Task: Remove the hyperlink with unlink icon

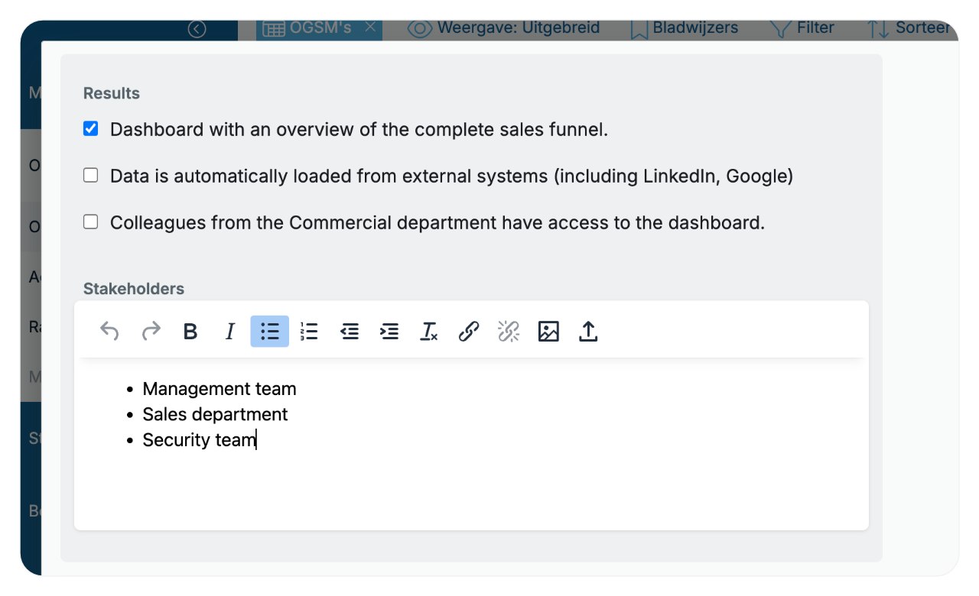Action: coord(509,332)
